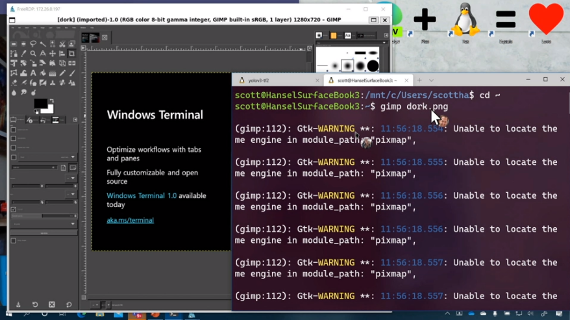Click the delete tool preset icon
This screenshot has width=570, height=320.
coord(52,304)
